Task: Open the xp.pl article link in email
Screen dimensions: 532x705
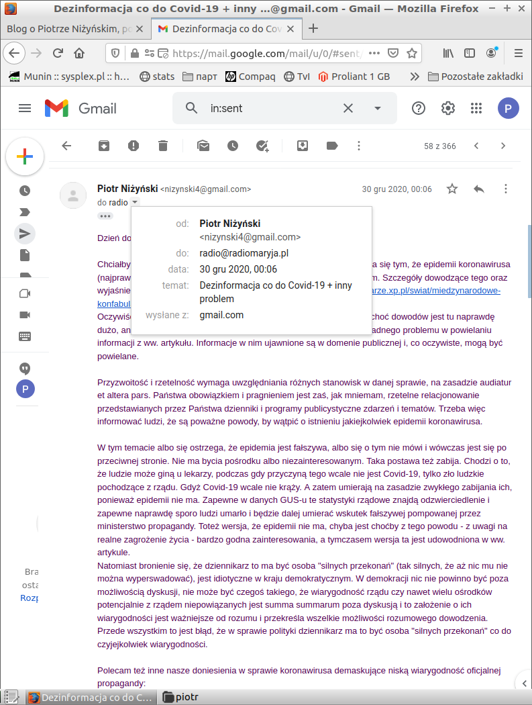Action: (x=436, y=291)
